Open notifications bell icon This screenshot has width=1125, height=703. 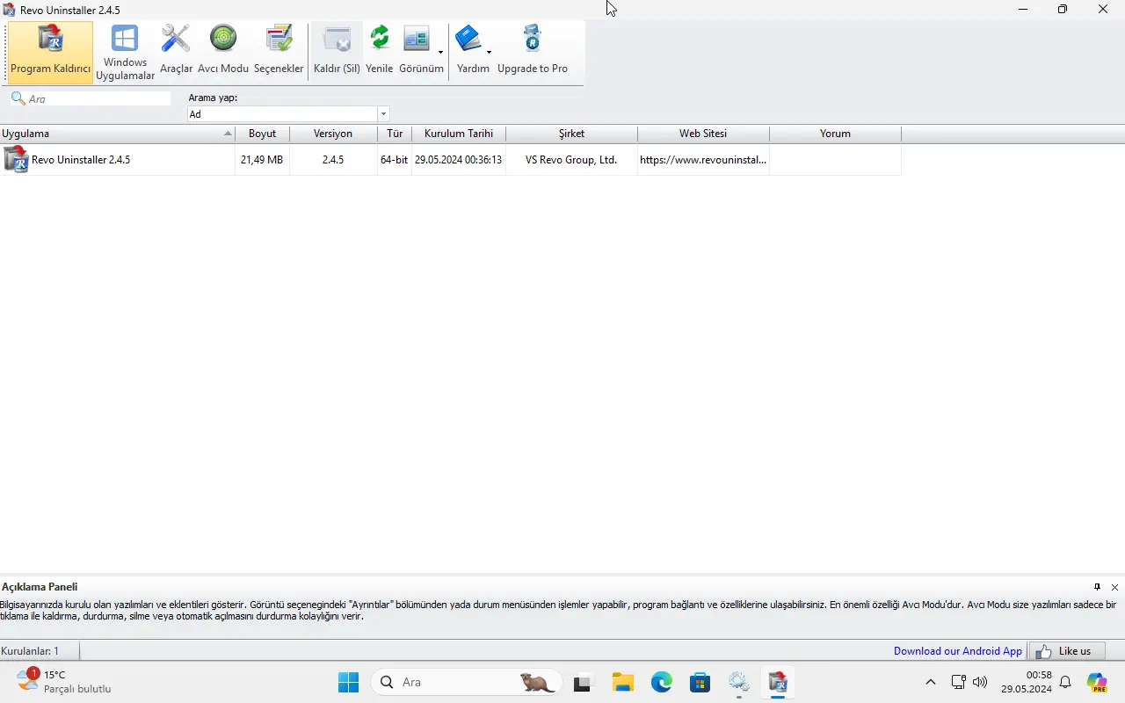[x=1065, y=682]
